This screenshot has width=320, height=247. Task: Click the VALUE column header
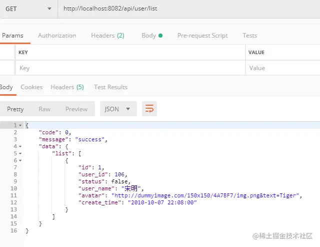click(256, 52)
